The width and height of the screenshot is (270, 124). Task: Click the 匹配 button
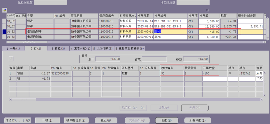[x=167, y=120]
